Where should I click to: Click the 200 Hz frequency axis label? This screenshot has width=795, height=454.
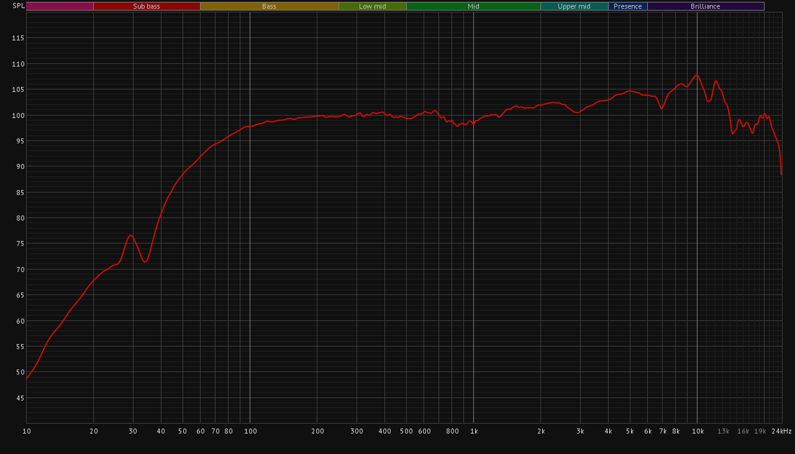pyautogui.click(x=317, y=431)
